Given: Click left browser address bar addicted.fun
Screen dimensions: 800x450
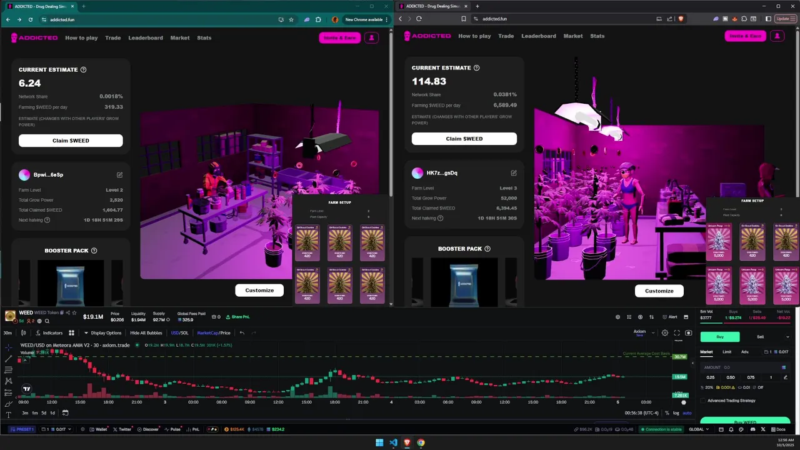Looking at the screenshot, I should click(x=62, y=19).
